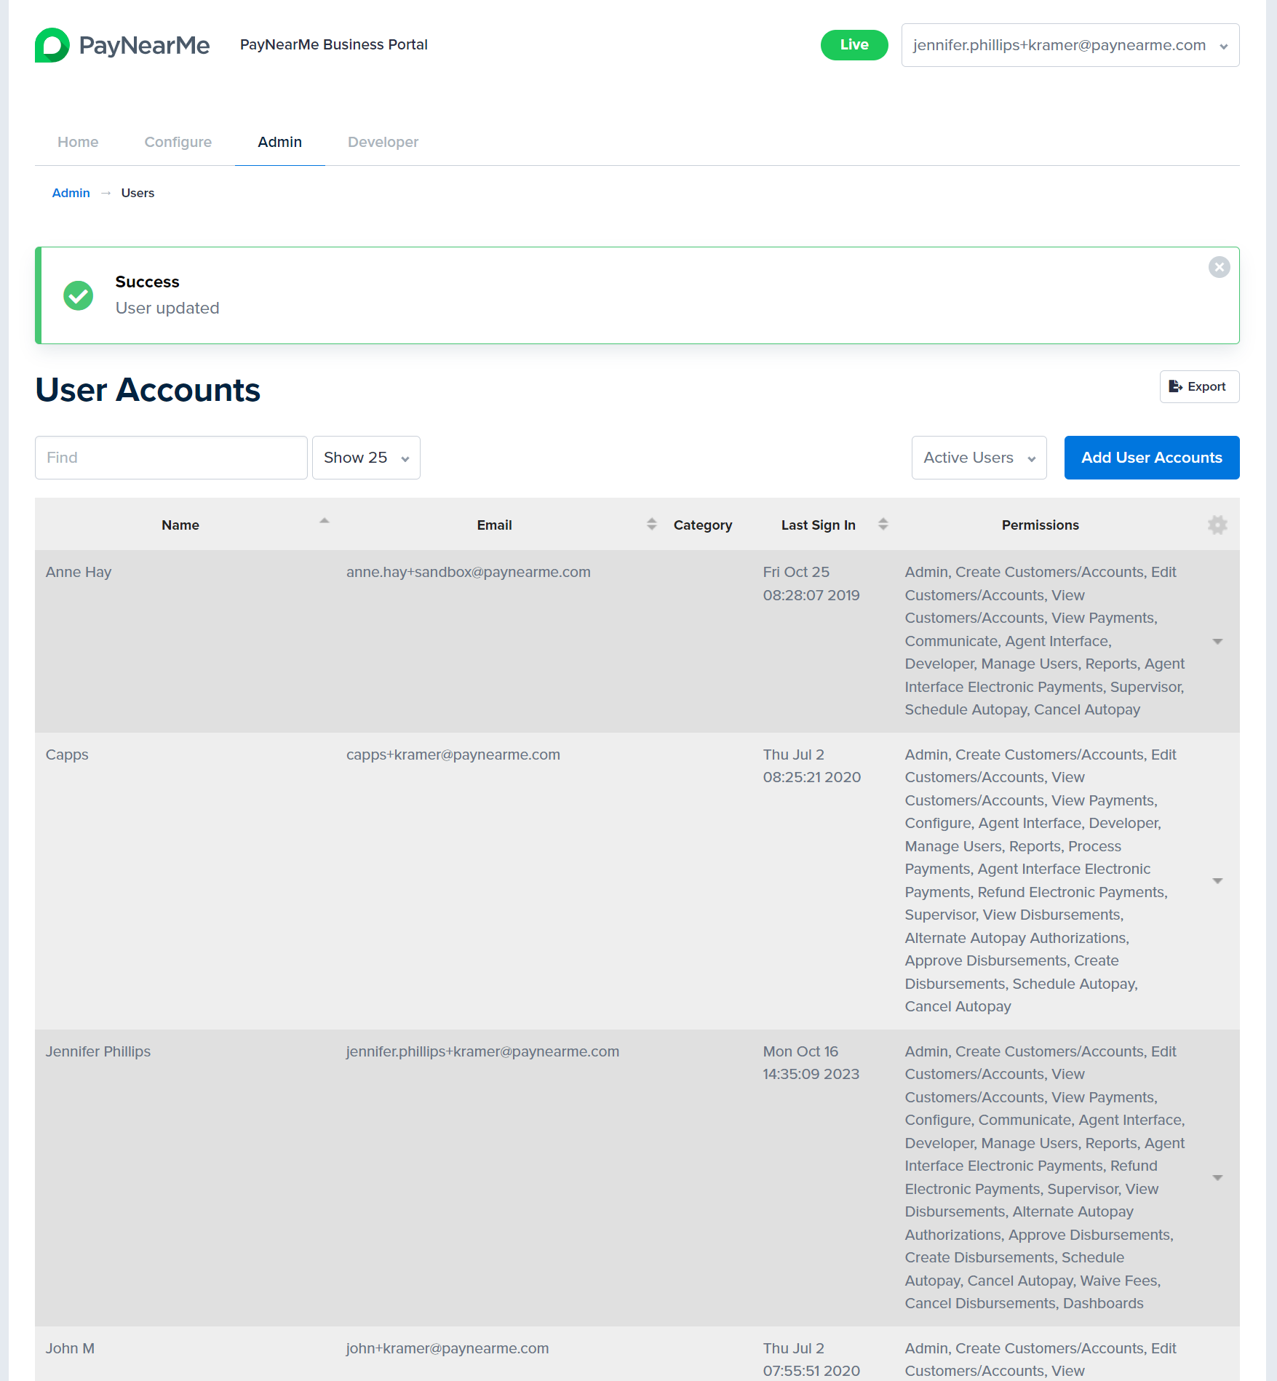1277x1381 pixels.
Task: Click the Permissions column header
Action: click(x=1041, y=525)
